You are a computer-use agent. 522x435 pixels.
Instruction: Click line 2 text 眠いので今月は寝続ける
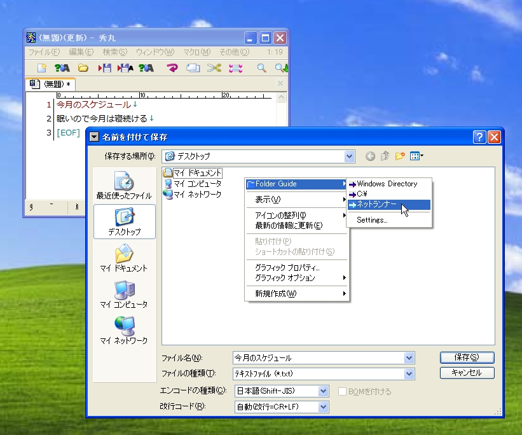tap(102, 118)
